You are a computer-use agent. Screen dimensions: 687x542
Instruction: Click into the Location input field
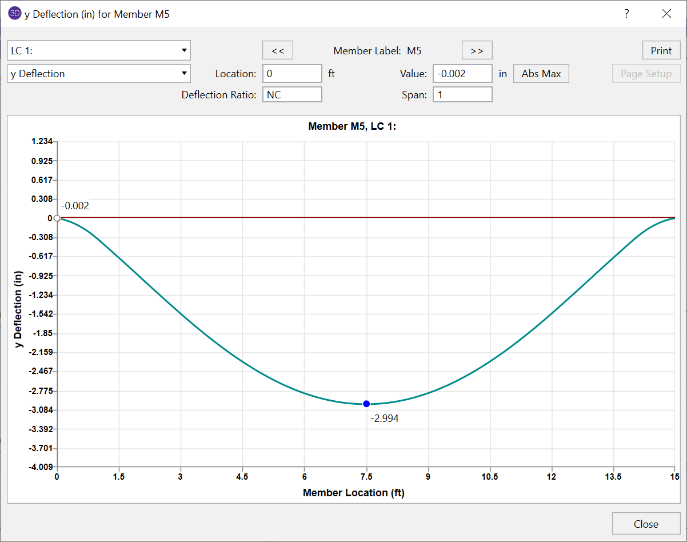[x=292, y=74]
